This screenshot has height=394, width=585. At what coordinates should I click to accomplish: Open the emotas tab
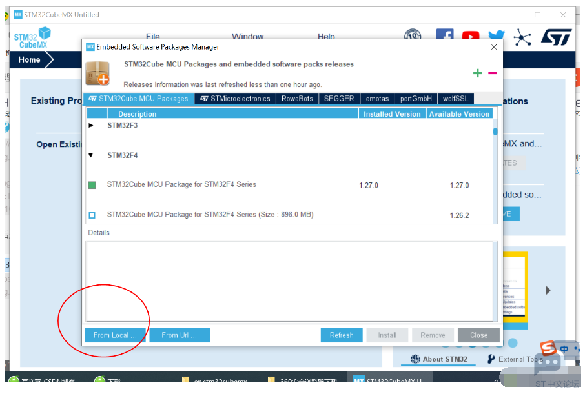377,99
